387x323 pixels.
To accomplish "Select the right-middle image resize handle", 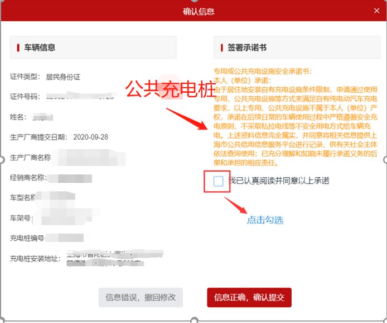I will 385,160.
